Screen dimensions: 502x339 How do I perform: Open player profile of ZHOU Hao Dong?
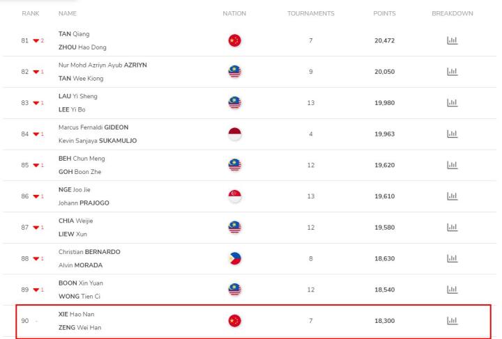click(82, 47)
